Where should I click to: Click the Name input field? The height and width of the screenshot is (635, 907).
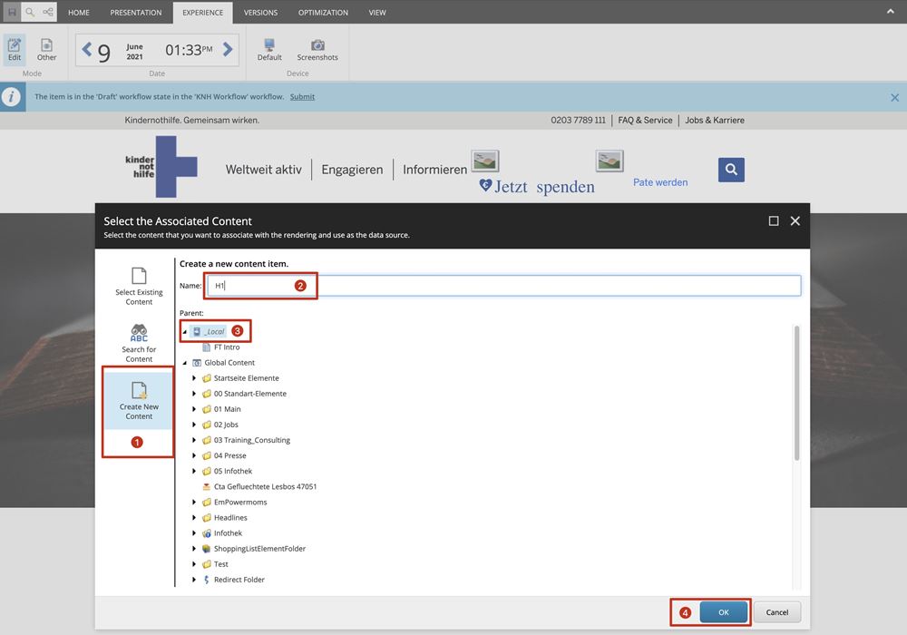click(503, 286)
